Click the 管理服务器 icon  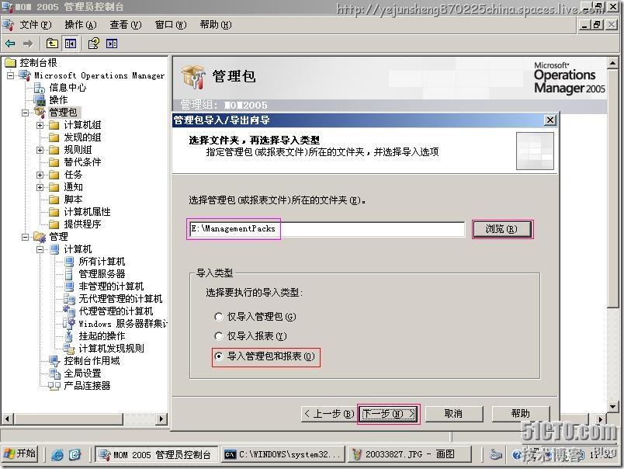[x=69, y=274]
